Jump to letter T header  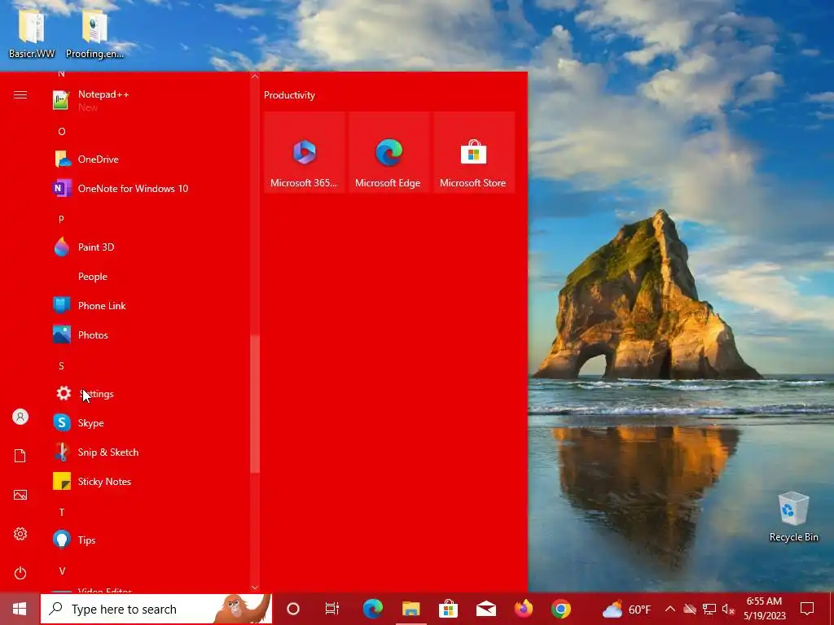pyautogui.click(x=62, y=513)
